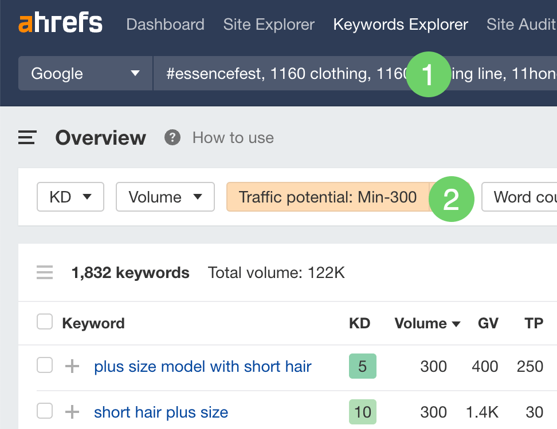This screenshot has width=557, height=429.
Task: Click the ahrefs logo
Action: pyautogui.click(x=60, y=23)
